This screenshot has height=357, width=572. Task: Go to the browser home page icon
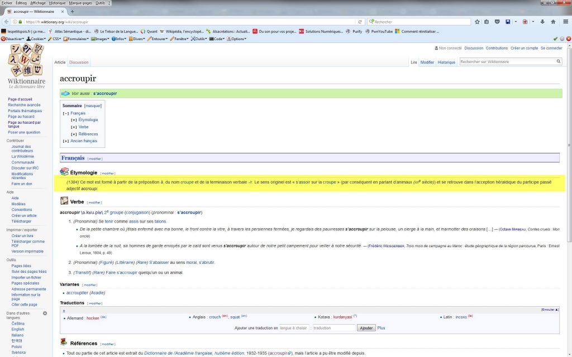[x=553, y=22]
